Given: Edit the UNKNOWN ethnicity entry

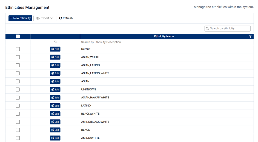Looking at the screenshot, I should (55, 90).
